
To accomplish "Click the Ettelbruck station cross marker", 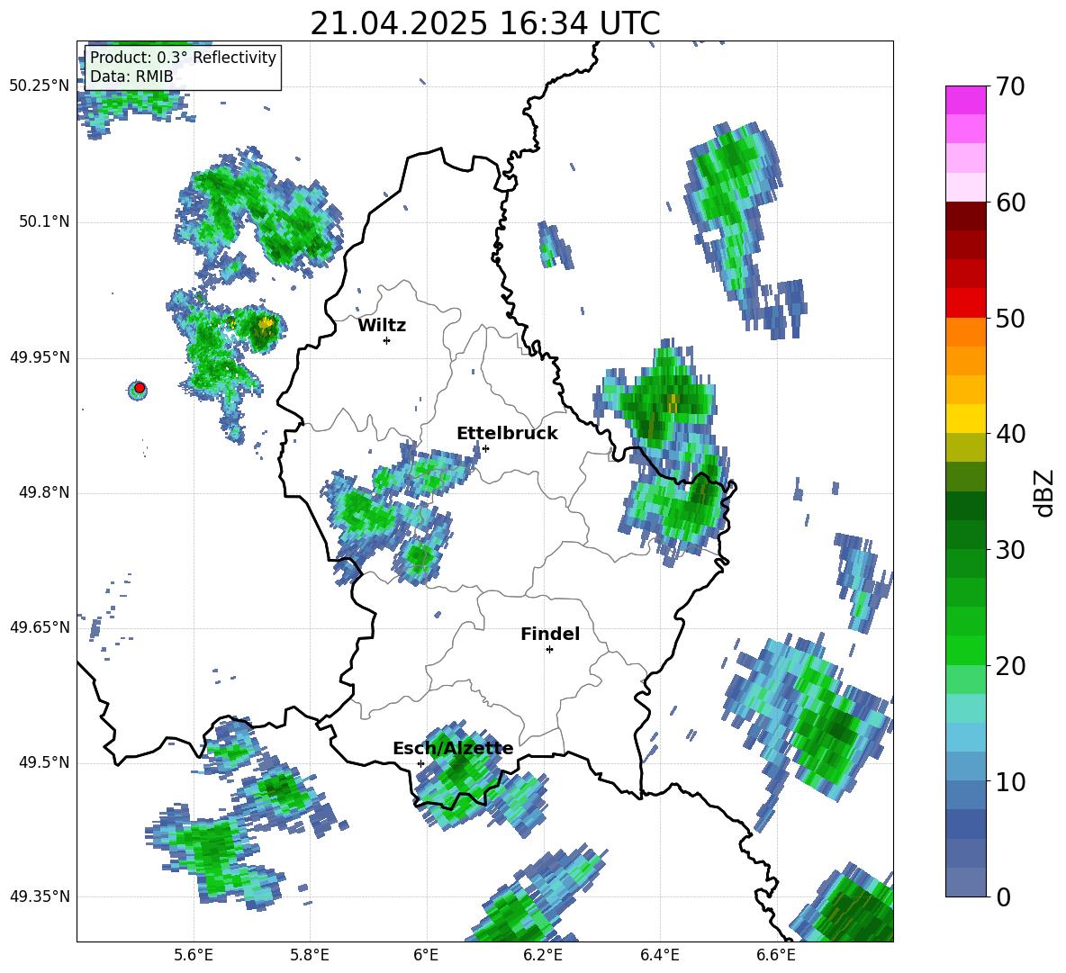I will click(x=485, y=448).
